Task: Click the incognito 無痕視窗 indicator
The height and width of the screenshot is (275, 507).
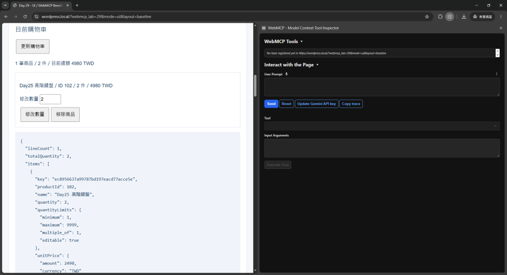Action: (x=482, y=16)
